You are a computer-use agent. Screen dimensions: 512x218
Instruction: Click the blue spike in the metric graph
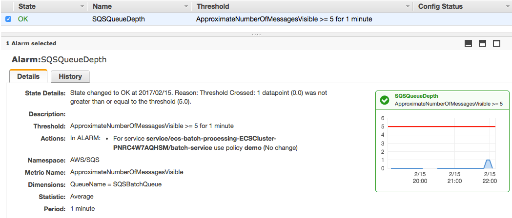(488, 163)
